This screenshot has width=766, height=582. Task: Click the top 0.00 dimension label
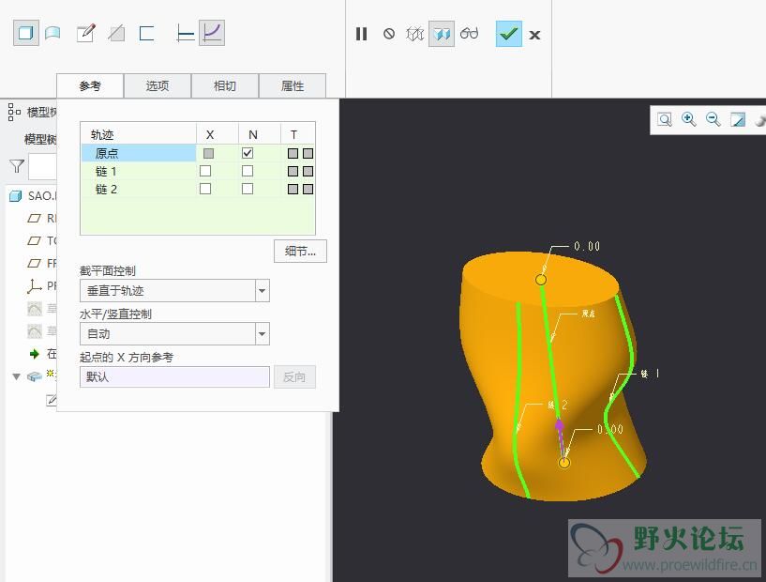(x=587, y=246)
